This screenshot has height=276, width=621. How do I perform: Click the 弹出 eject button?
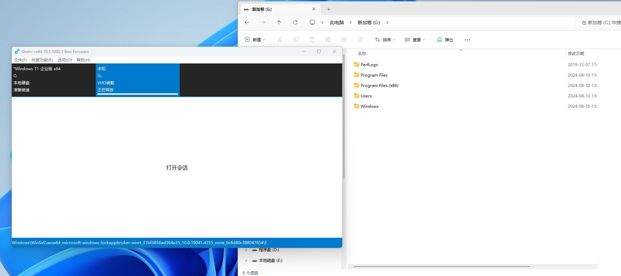[x=445, y=40]
